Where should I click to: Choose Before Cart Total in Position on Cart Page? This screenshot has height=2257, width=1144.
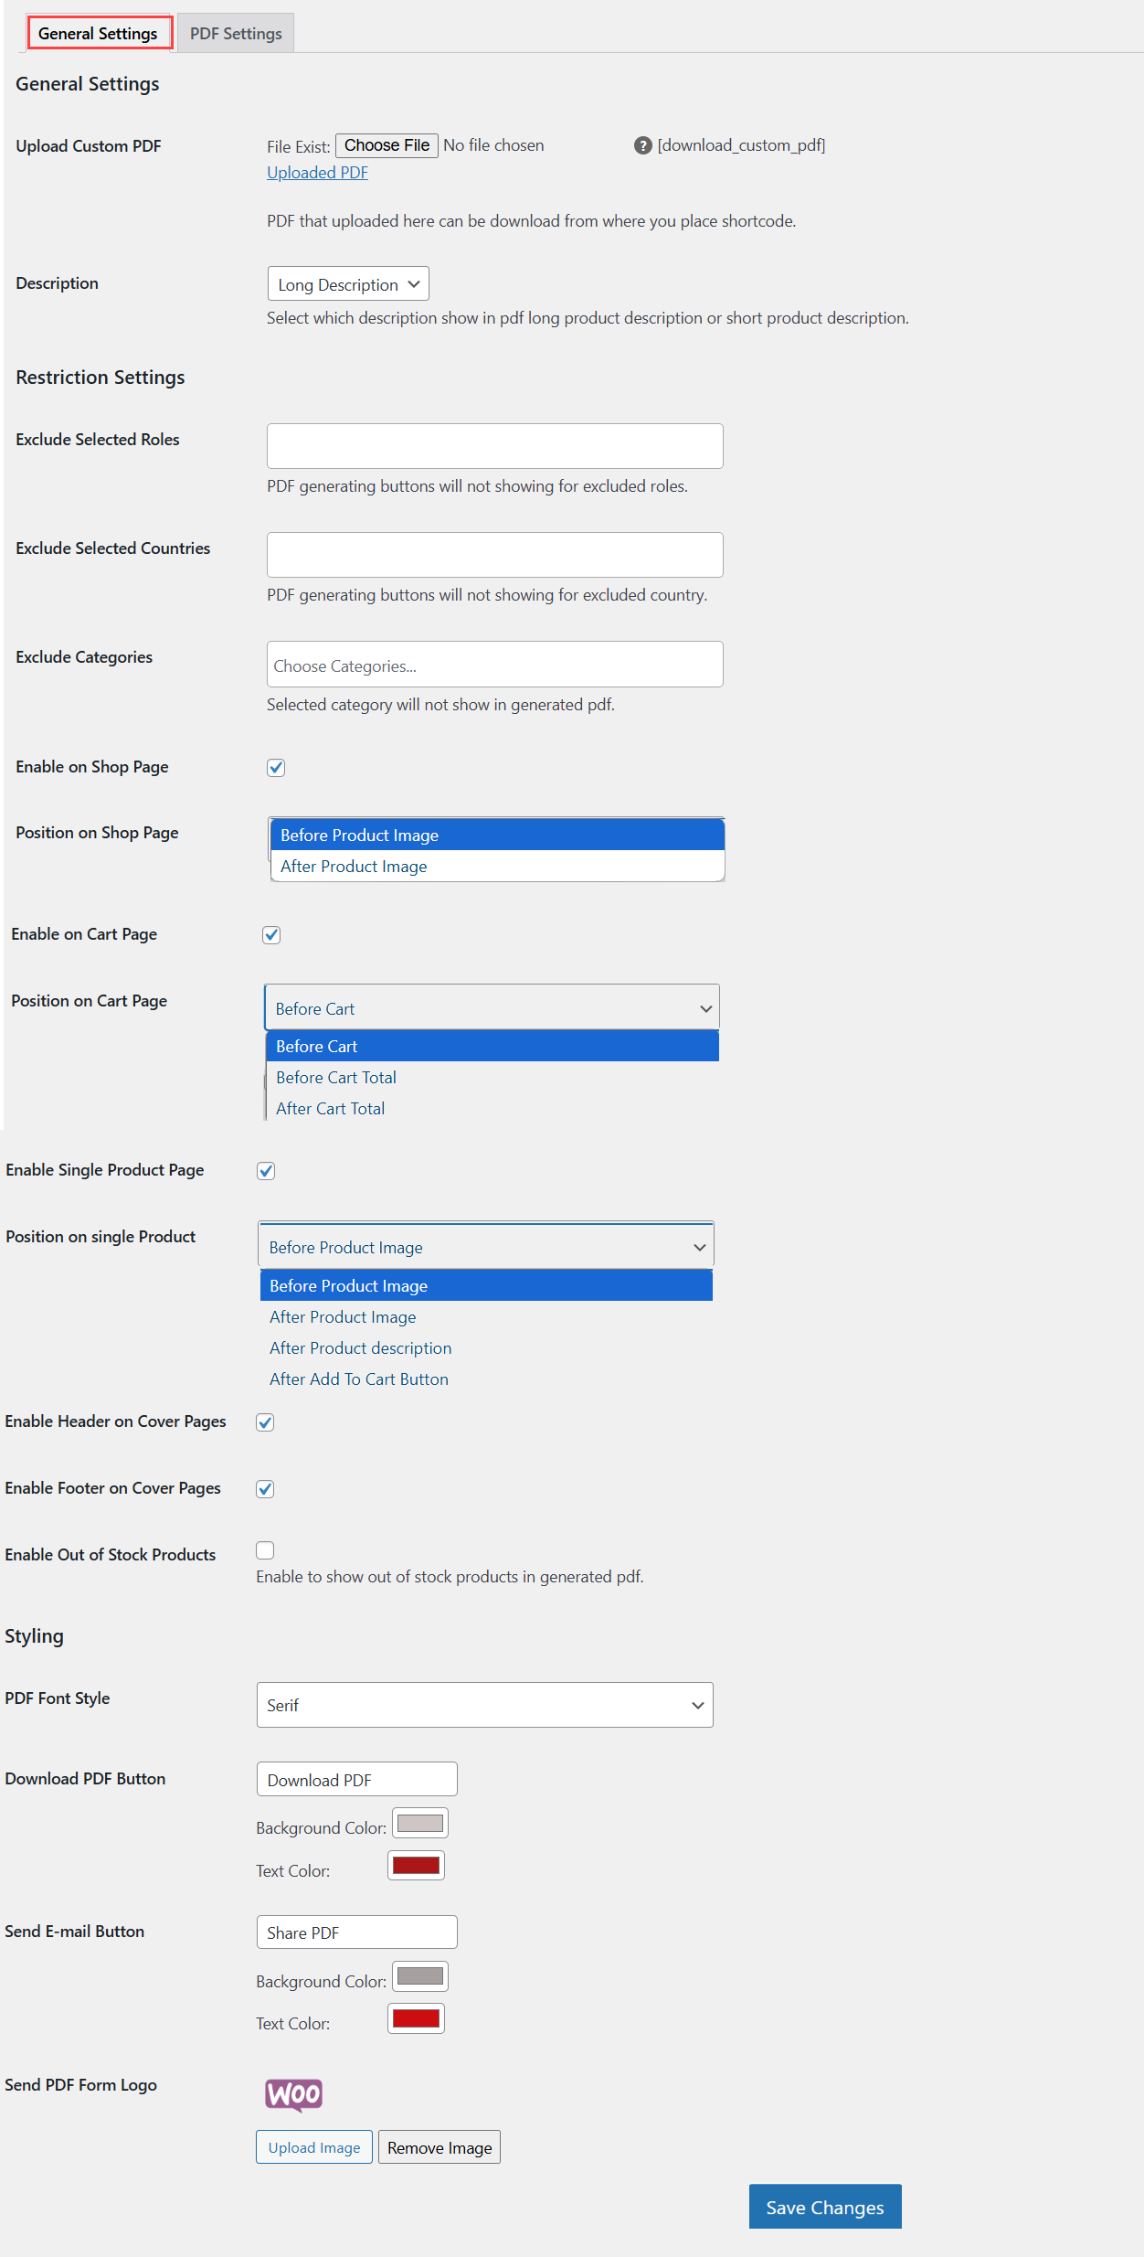[x=335, y=1077]
